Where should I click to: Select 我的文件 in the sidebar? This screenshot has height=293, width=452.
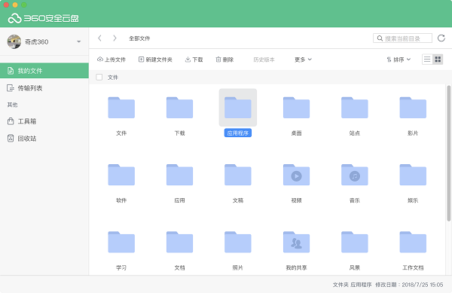44,71
